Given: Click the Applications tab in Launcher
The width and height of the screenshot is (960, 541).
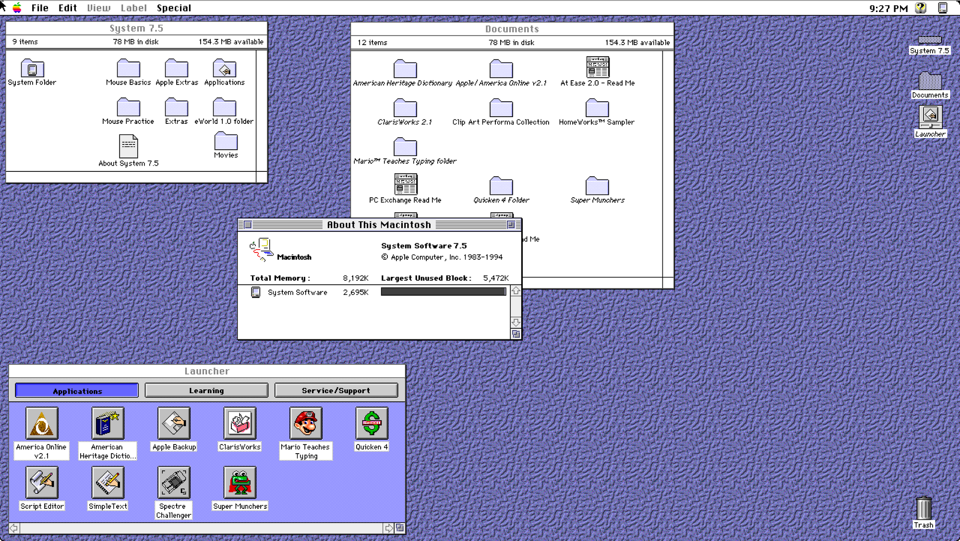Looking at the screenshot, I should 77,391.
